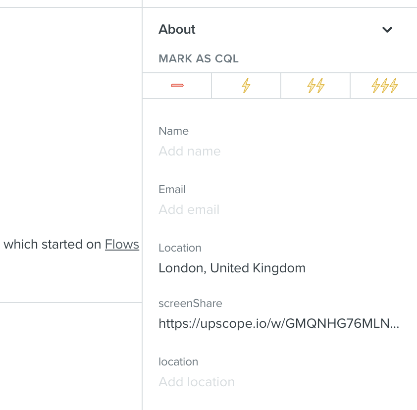Select the London, United Kingdom location value

(x=232, y=268)
